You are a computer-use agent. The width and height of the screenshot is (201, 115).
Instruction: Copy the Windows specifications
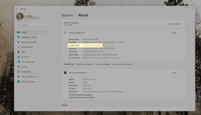(x=174, y=73)
